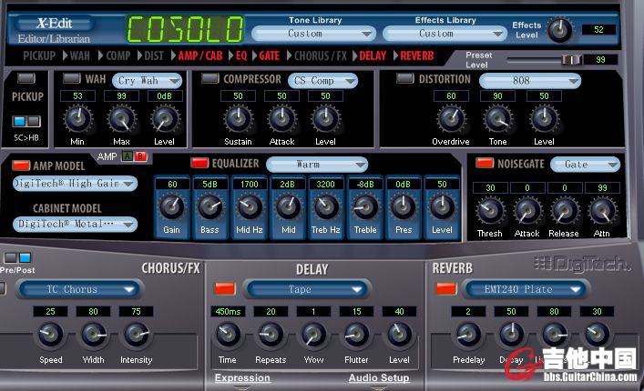Image resolution: width=644 pixels, height=391 pixels.
Task: Click the equalizer Bass knob
Action: pyautogui.click(x=210, y=206)
